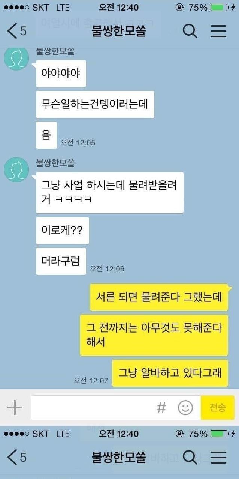Tap the second 불쌍한모쏠 profile avatar
Image resolution: width=239 pixels, height=479 pixels.
(16, 170)
